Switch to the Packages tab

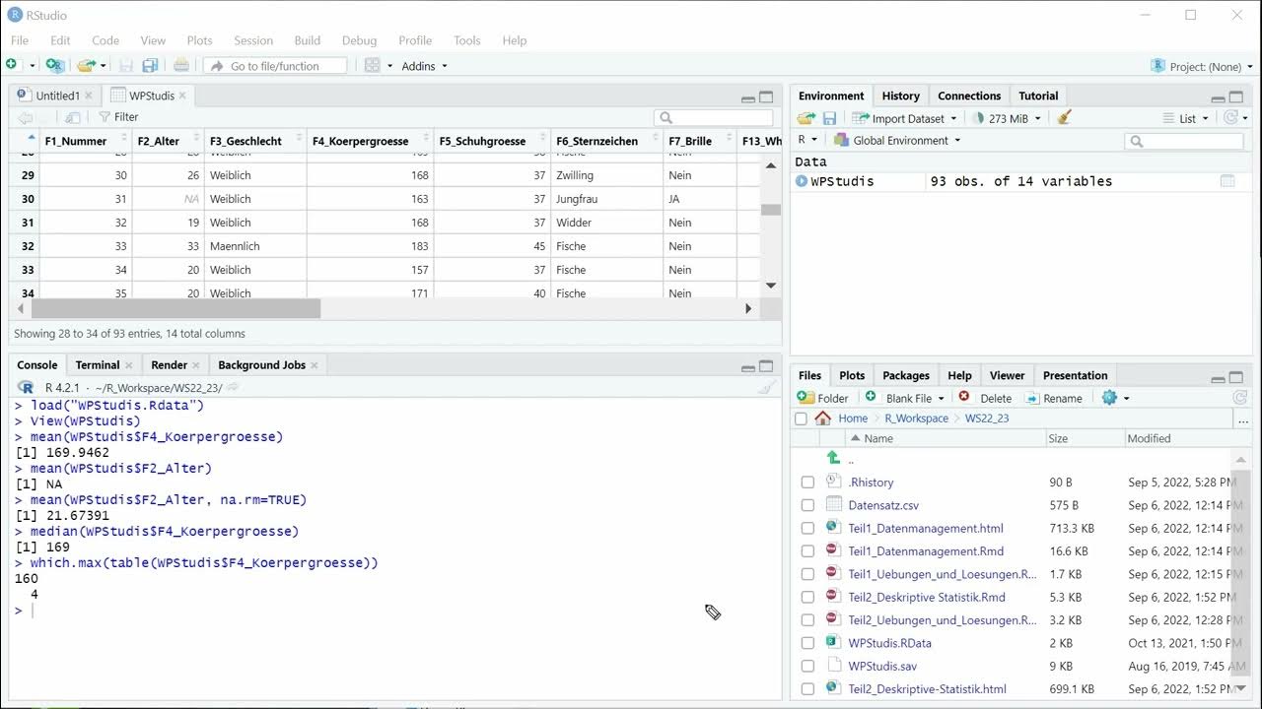click(x=905, y=375)
